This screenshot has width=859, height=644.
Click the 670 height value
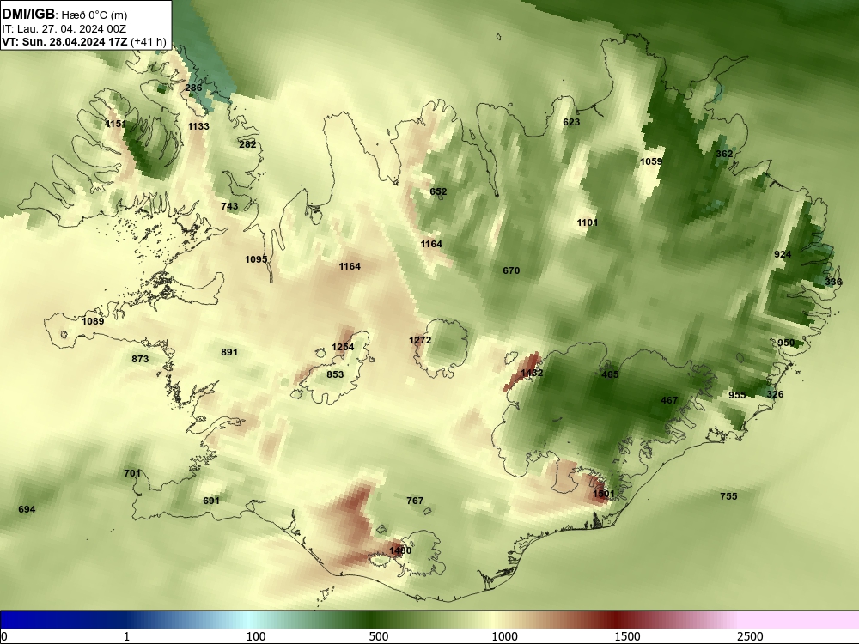pos(511,270)
